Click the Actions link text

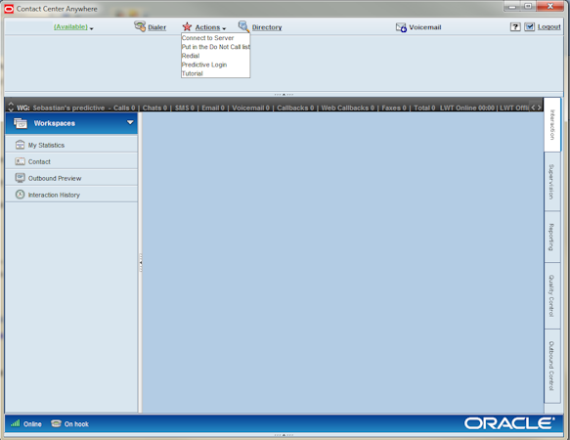coord(207,27)
